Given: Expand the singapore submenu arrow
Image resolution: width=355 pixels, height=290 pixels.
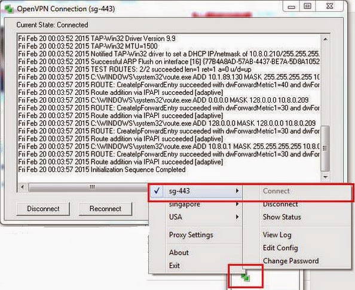Looking at the screenshot, I should coord(237,204).
